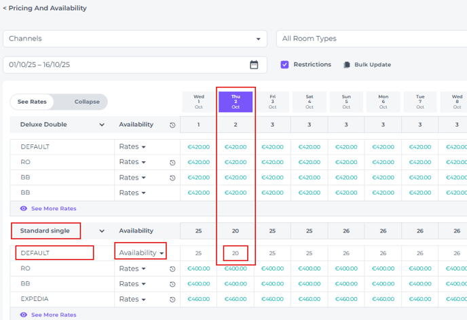Go back via Pricing And Availability link
This screenshot has width=467, height=320.
coord(45,8)
